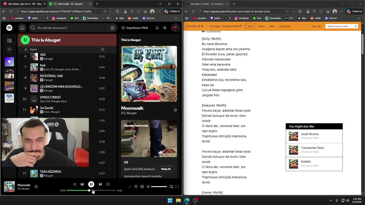Open About tab on Genius
This screenshot has width=365, height=205.
point(261,26)
